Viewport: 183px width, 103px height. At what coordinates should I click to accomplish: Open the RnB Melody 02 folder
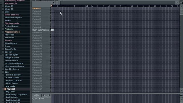(x=13, y=100)
